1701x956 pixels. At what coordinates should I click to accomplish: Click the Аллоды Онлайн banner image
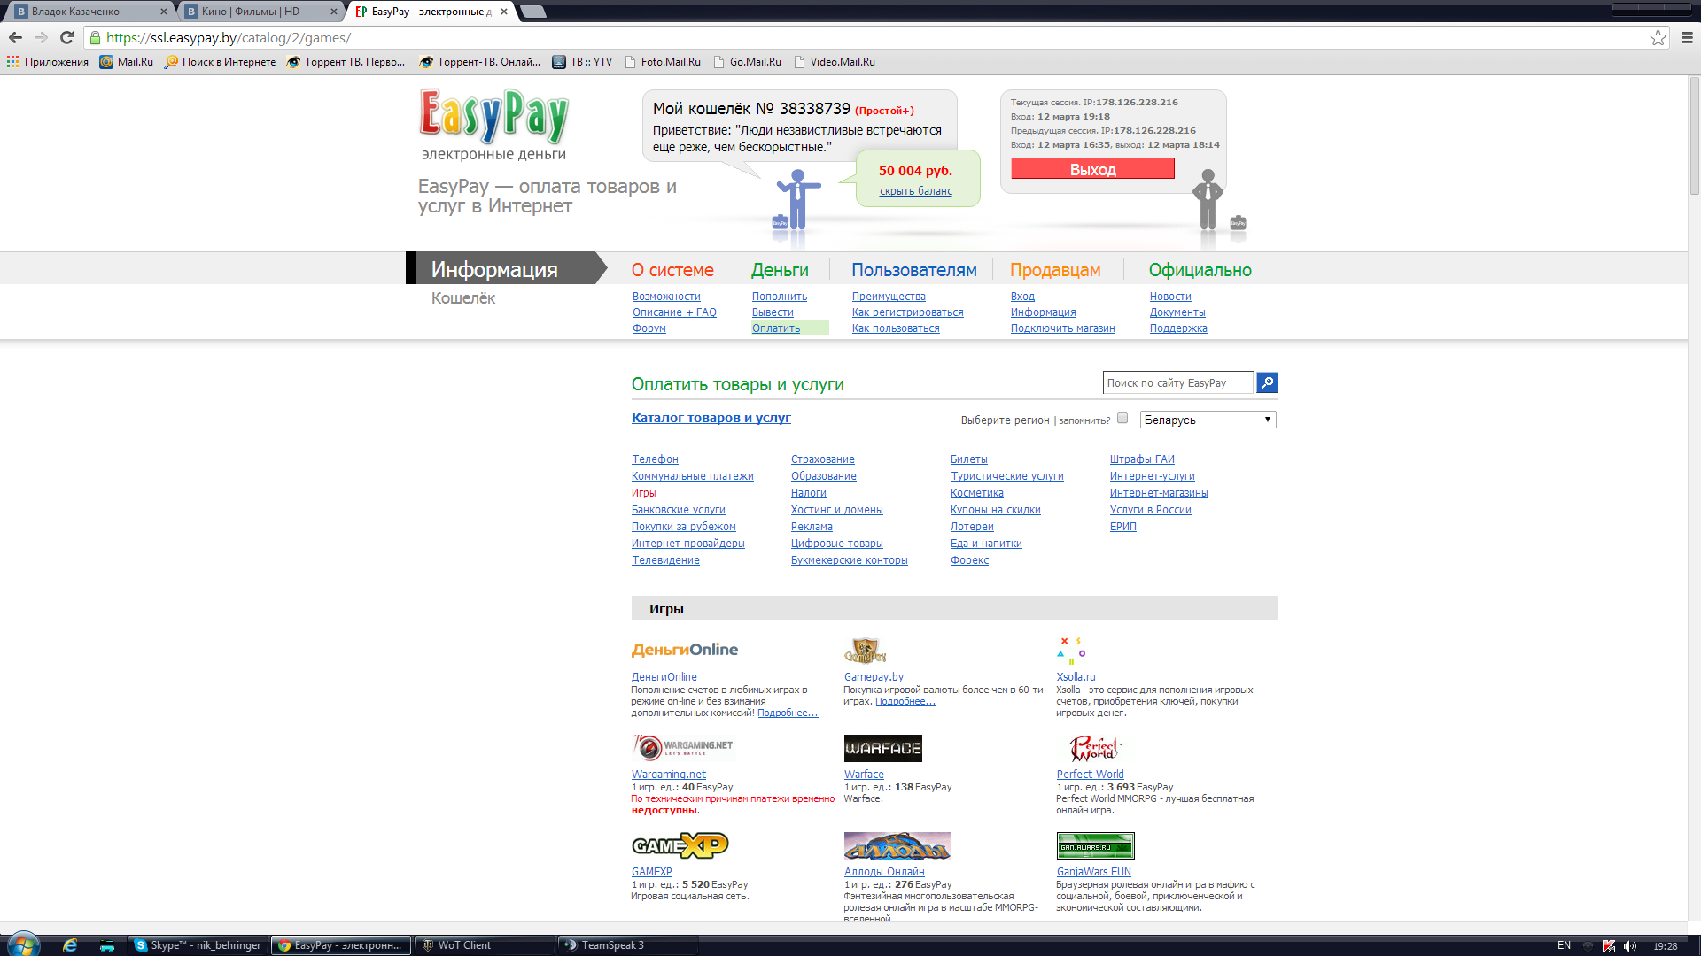pyautogui.click(x=897, y=845)
